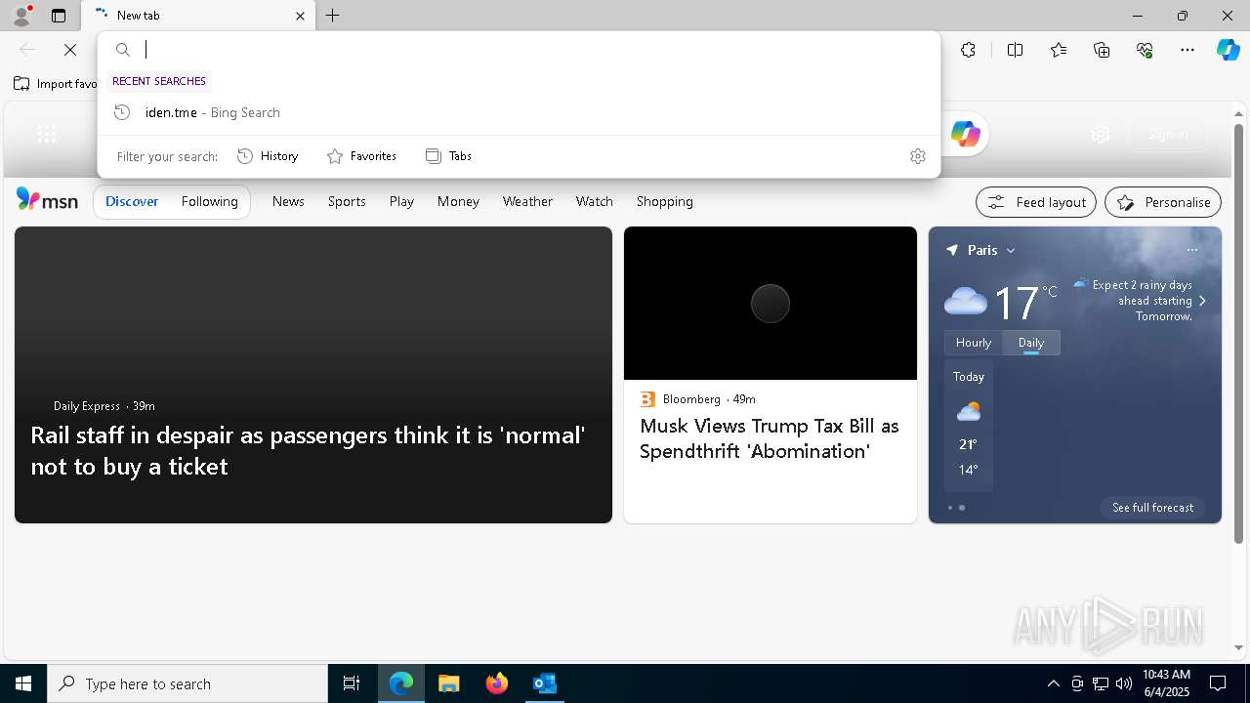Open the Edge profile icon
1250x703 pixels.
(21, 16)
